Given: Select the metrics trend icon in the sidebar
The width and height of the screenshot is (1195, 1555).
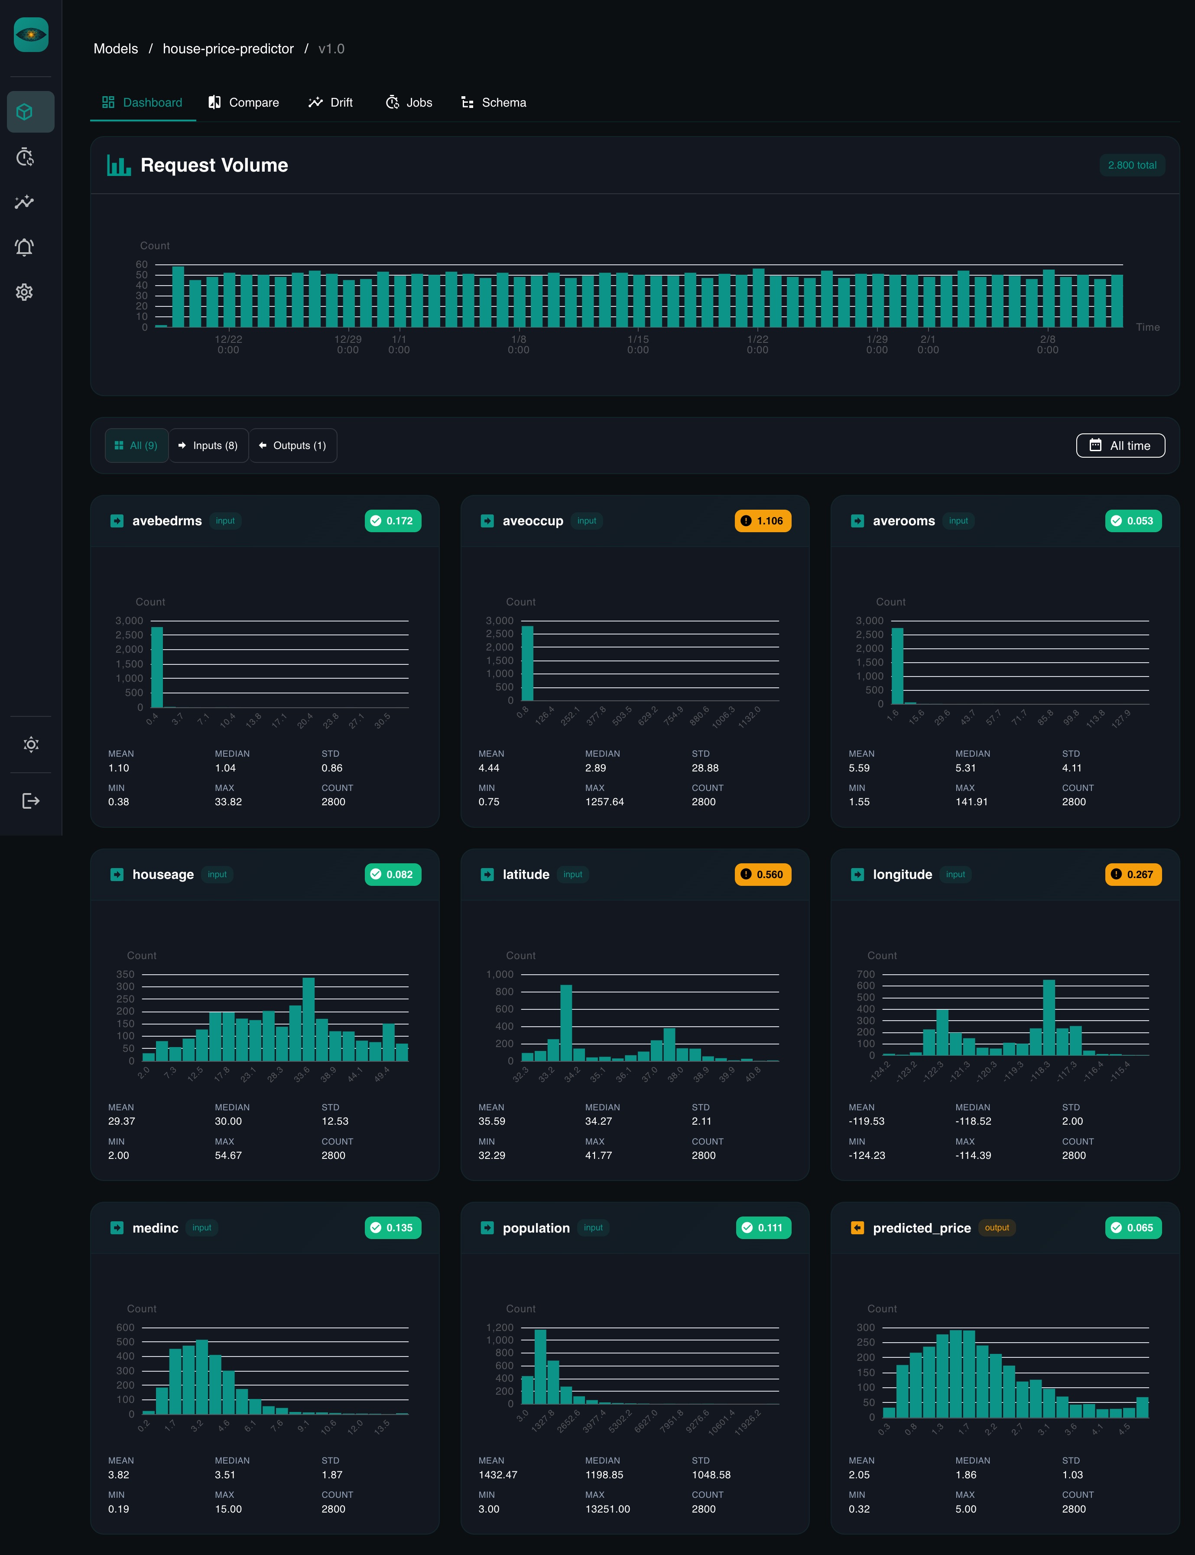Looking at the screenshot, I should coord(25,203).
